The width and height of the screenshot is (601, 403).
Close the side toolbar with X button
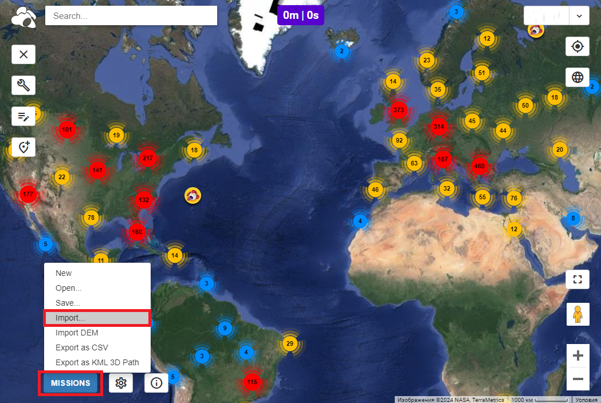coord(23,54)
